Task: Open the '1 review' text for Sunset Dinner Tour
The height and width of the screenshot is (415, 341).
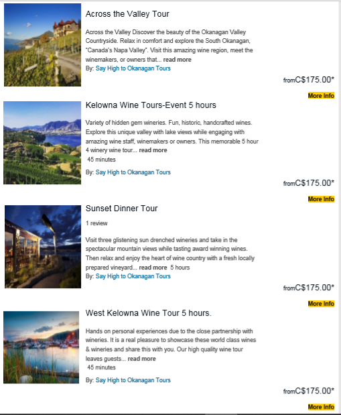Action: tap(96, 223)
